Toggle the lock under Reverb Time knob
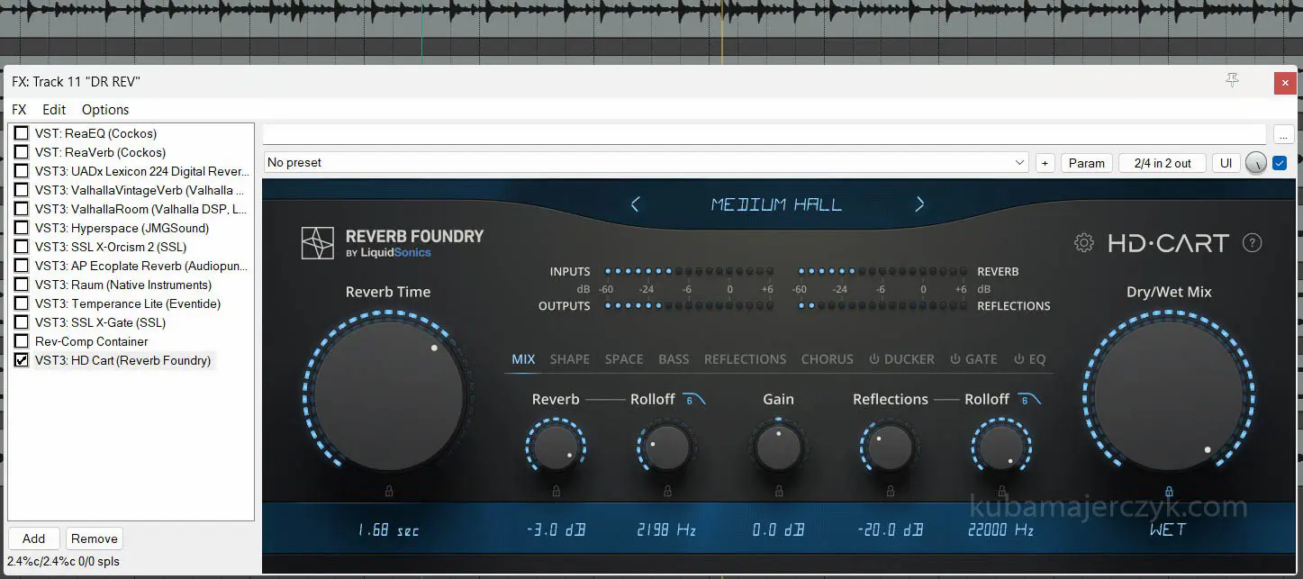 coord(389,491)
